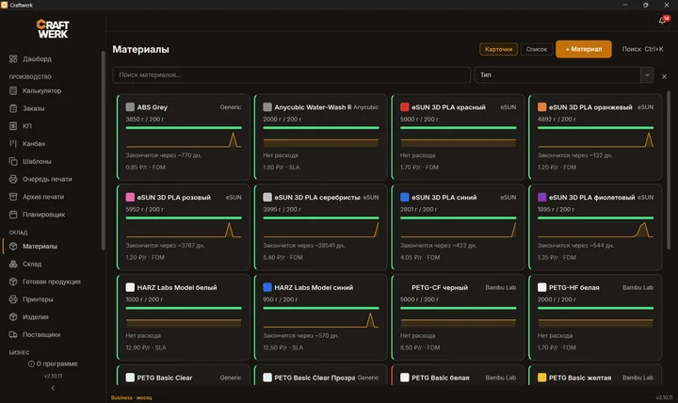Image resolution: width=678 pixels, height=403 pixels.
Task: Clear filters with the X button
Action: [x=664, y=76]
